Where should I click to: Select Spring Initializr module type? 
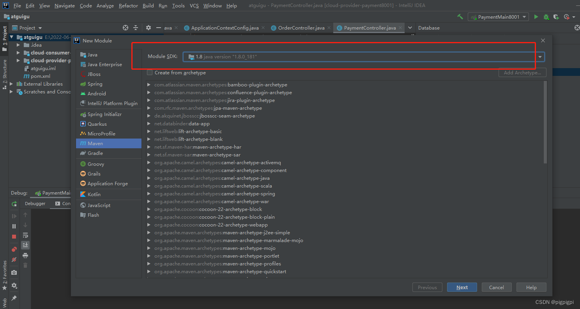109,114
